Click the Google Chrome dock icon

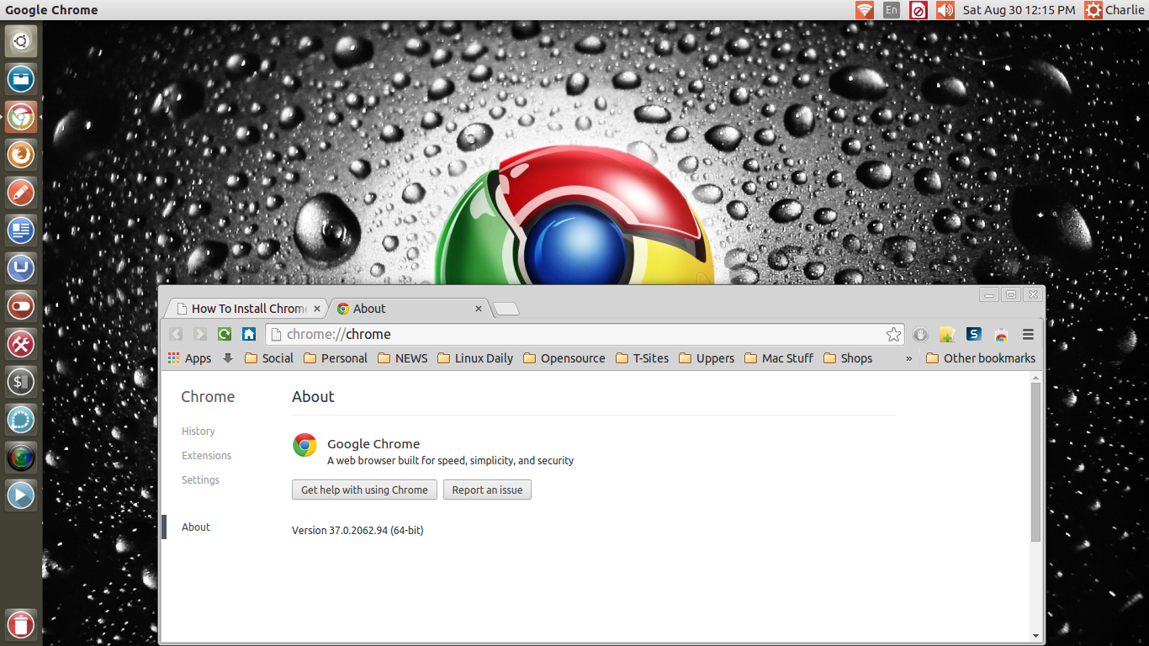[x=21, y=117]
